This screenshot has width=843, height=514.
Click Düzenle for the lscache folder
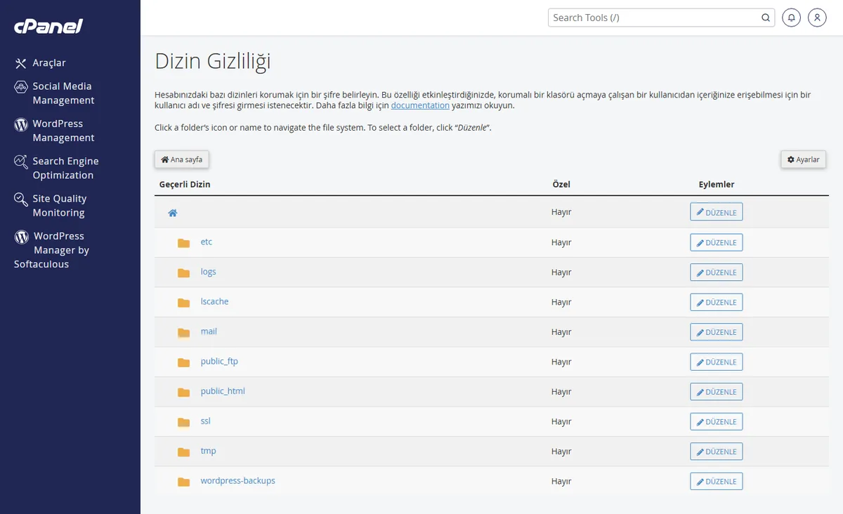click(x=717, y=302)
